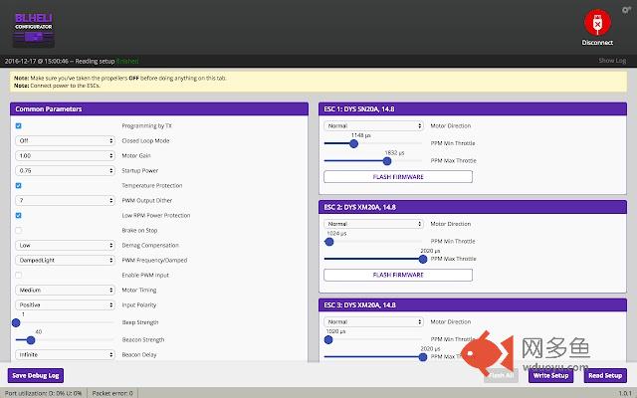This screenshot has height=398, width=637.
Task: Open Demag Compensation dropdown
Action: pos(65,246)
